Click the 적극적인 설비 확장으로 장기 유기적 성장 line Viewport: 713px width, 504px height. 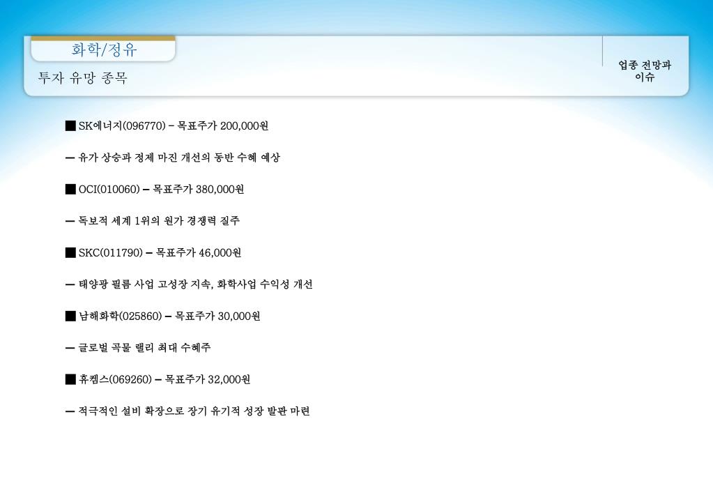click(x=187, y=411)
